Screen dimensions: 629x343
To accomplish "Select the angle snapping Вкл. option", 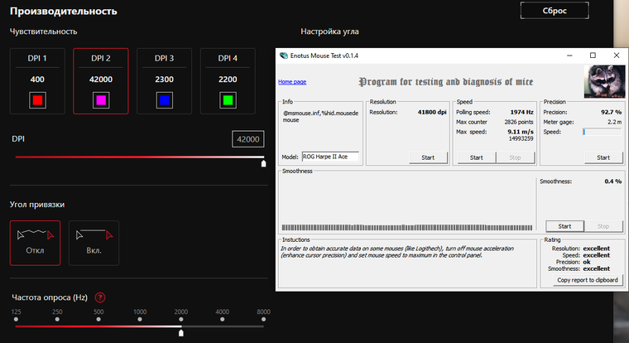I will [94, 243].
